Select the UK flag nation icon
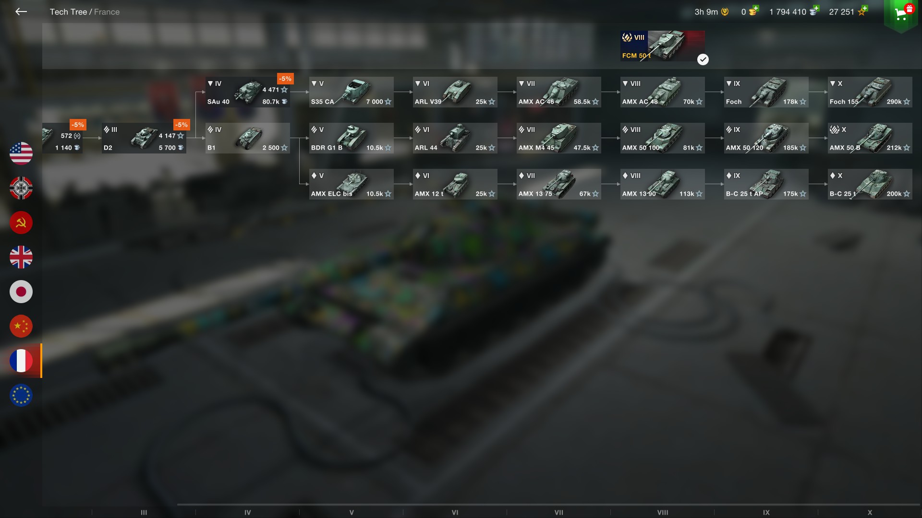 21,257
